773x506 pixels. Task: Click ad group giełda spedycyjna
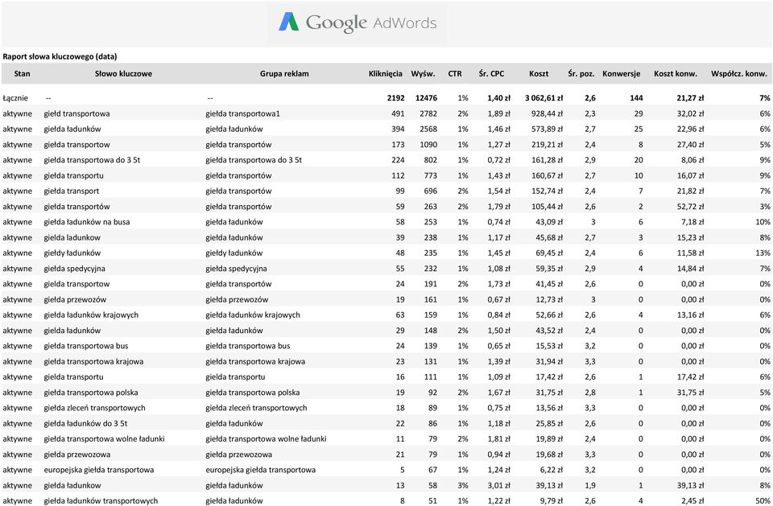[236, 269]
